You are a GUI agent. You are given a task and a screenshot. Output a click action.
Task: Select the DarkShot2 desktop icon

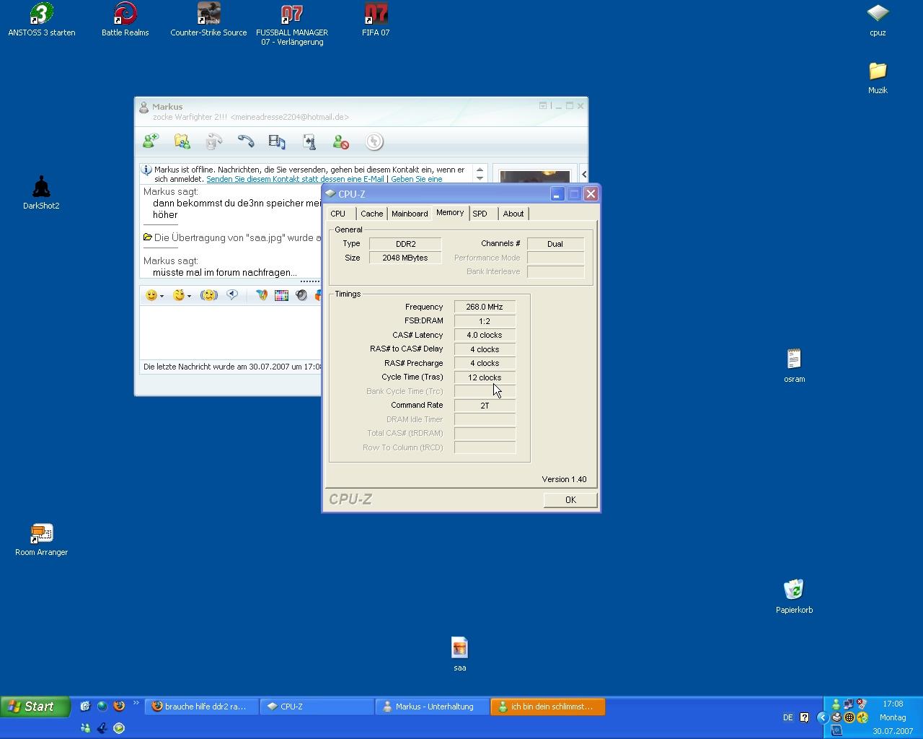[41, 193]
